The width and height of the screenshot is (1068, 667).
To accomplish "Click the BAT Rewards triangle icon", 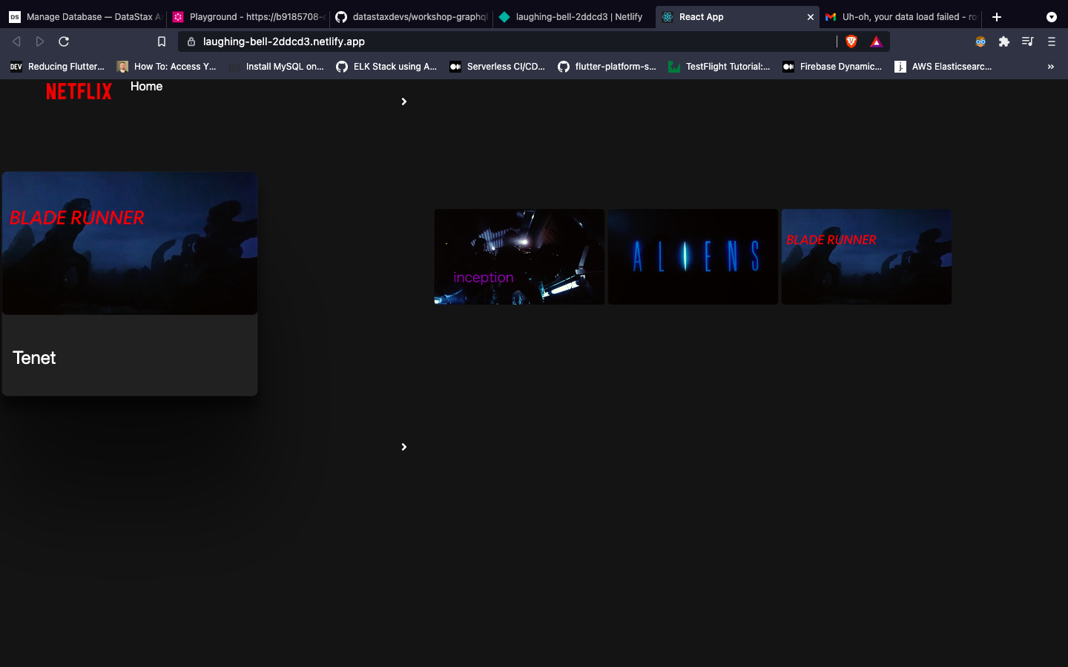I will [x=876, y=42].
